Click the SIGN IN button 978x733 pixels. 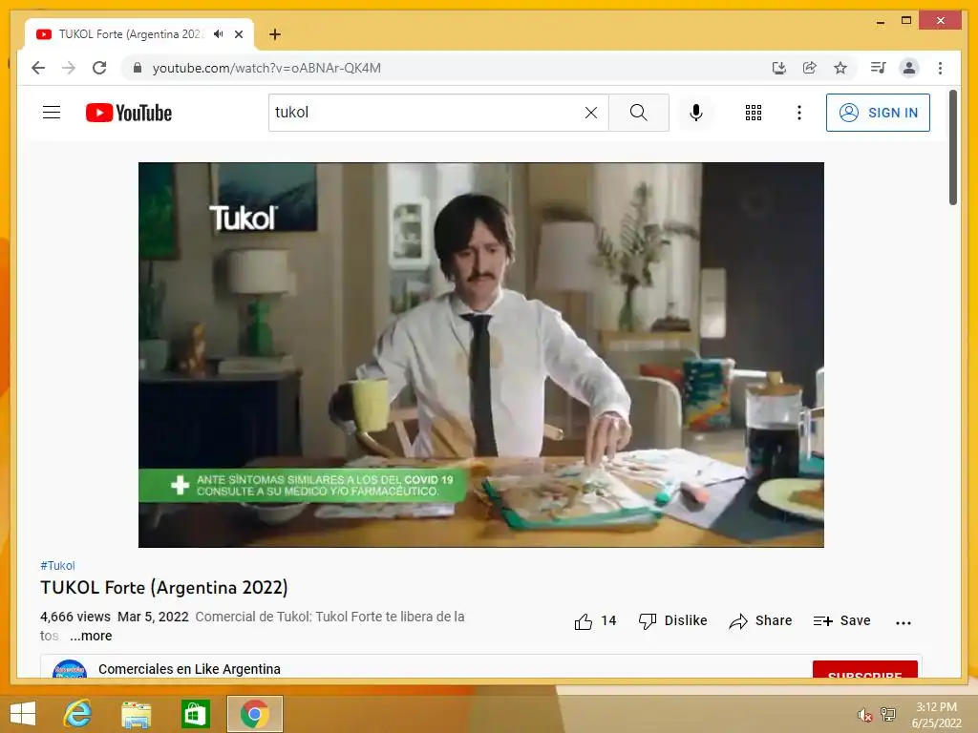point(878,113)
